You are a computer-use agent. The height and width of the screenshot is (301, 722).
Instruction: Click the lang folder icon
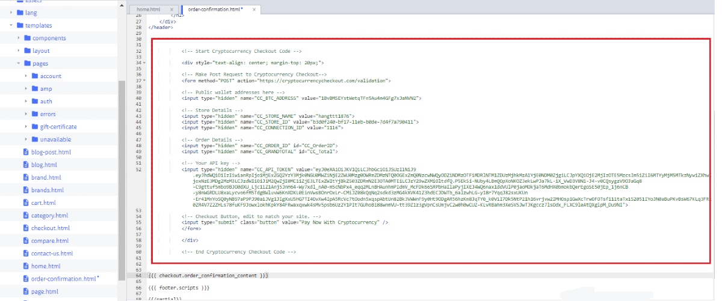[x=20, y=13]
